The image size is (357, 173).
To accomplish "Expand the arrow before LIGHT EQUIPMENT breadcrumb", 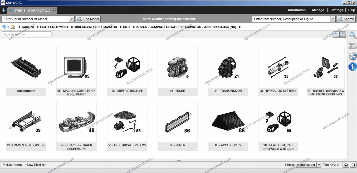I will tap(38, 27).
